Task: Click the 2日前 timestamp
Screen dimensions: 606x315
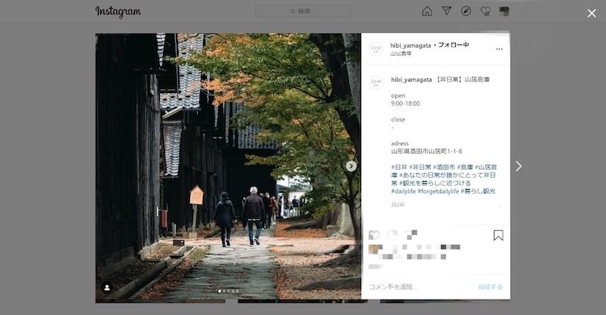Action: pos(398,204)
